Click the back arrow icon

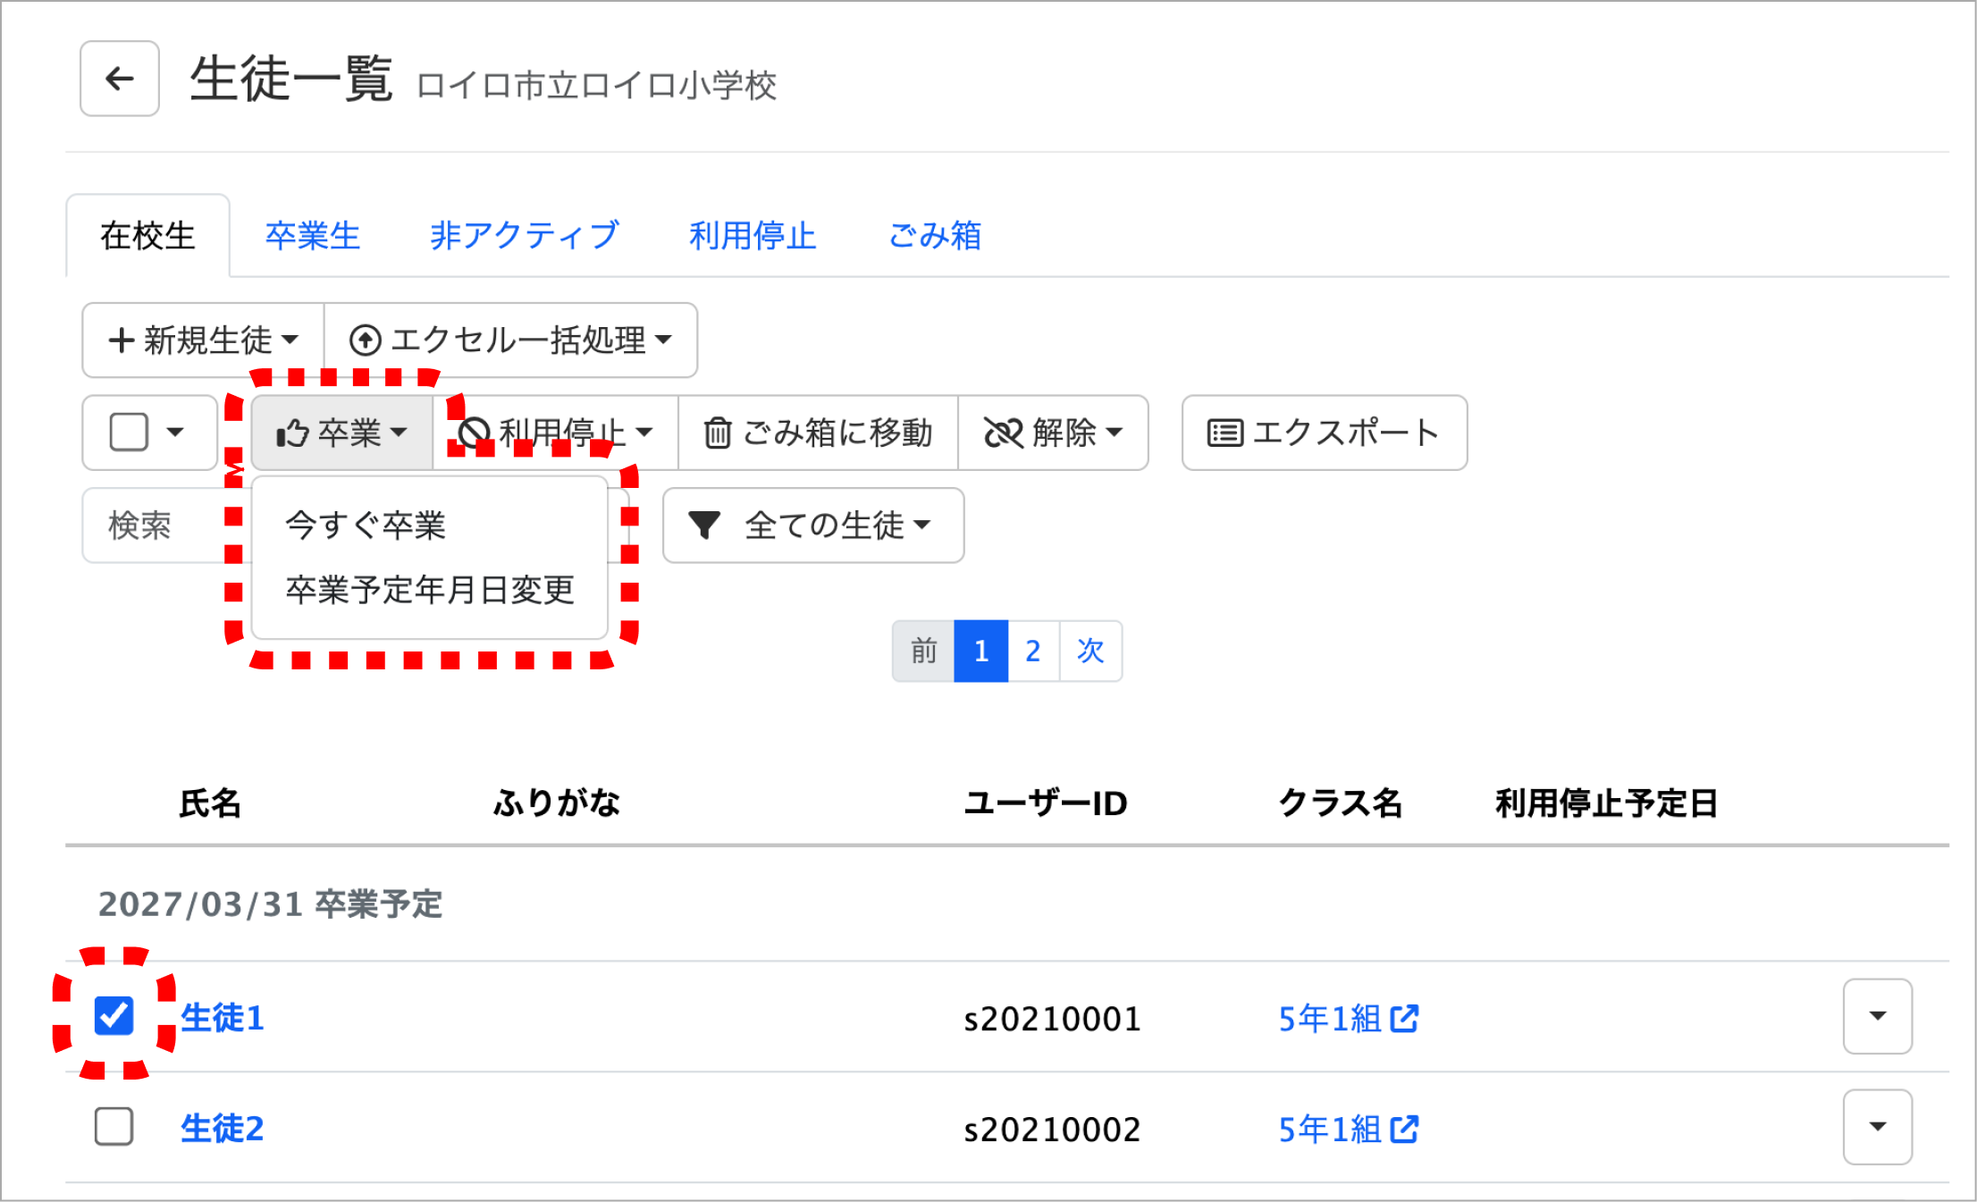pos(120,79)
